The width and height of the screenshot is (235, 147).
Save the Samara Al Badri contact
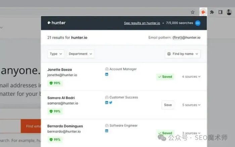(168, 105)
